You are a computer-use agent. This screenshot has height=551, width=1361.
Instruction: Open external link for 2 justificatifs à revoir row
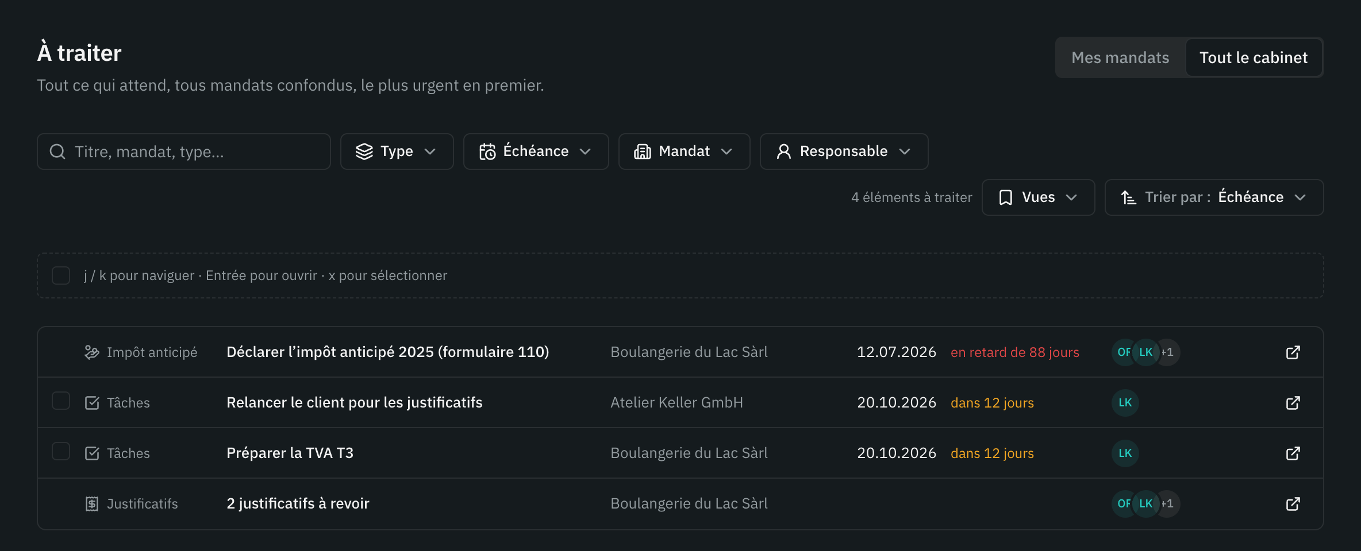(1293, 504)
